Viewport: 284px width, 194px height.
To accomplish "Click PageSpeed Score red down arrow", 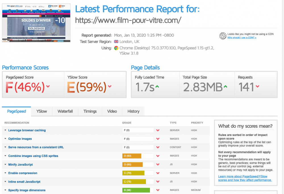I will point(48,86).
